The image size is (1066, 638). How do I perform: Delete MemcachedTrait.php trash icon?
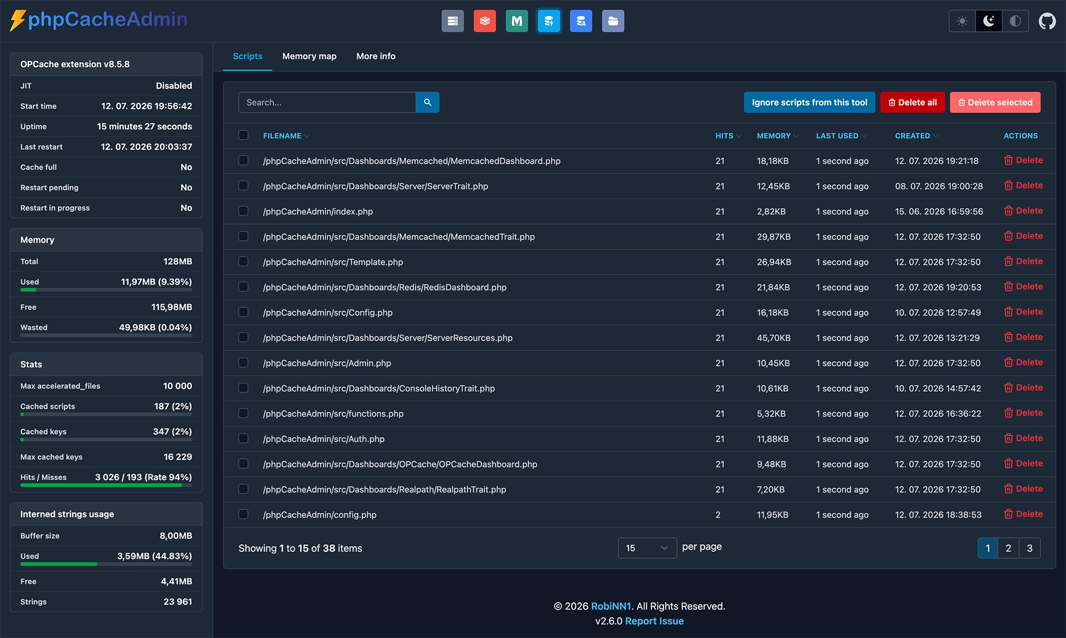1008,236
